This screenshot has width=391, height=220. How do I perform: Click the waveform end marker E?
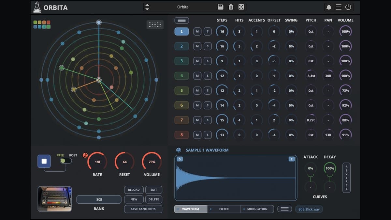click(x=292, y=159)
